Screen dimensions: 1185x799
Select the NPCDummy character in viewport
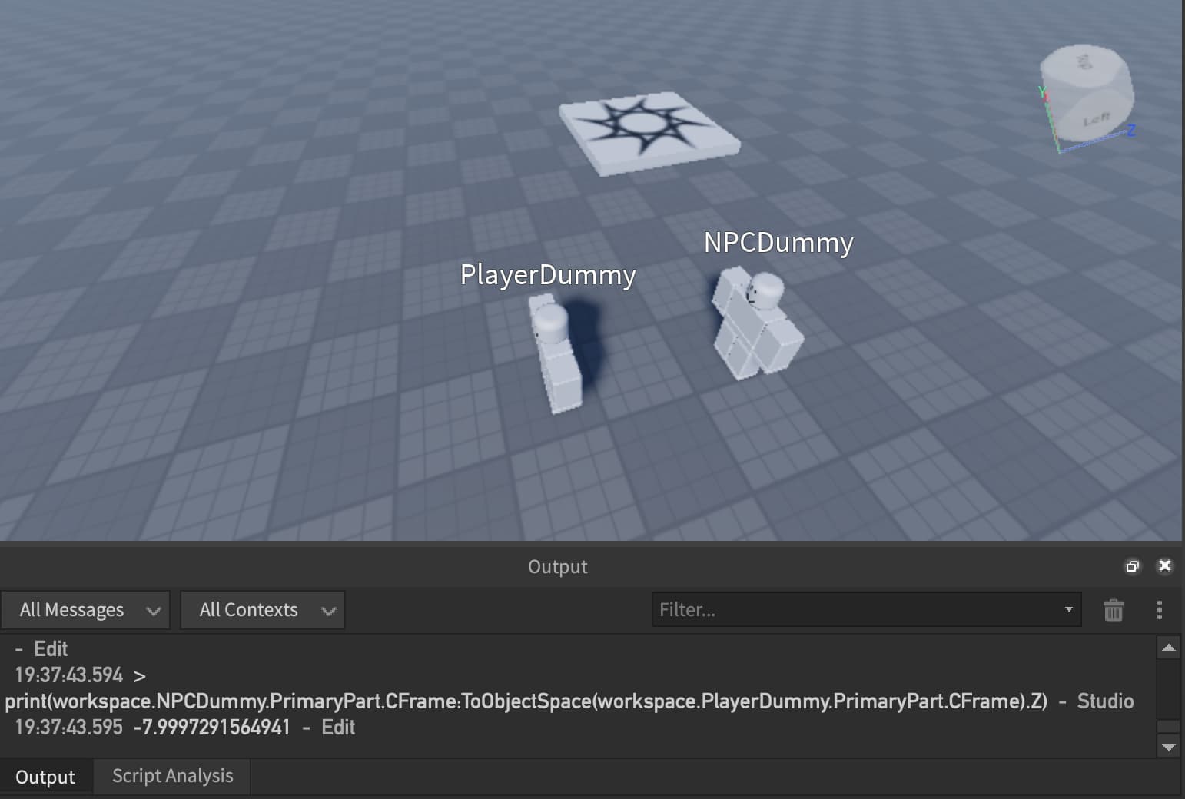pos(756,324)
